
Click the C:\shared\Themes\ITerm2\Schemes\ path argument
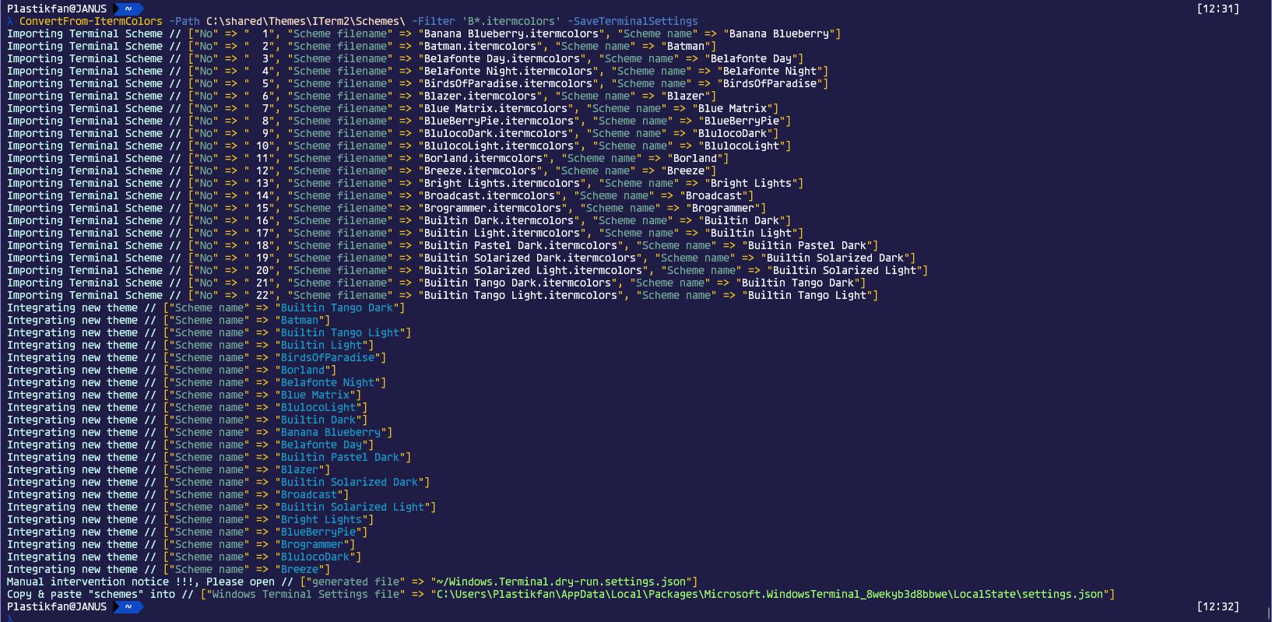306,21
